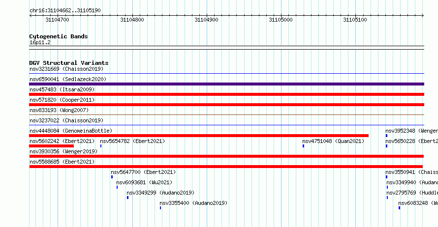Viewport: 438px width, 227px height.
Task: Click the blue nsv5654782 variant marker
Action: 101,146
